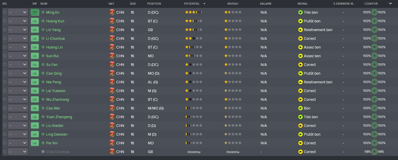Click the Off status badge for Ming En
Image resolution: width=398 pixels, height=160 pixels.
(35, 12)
